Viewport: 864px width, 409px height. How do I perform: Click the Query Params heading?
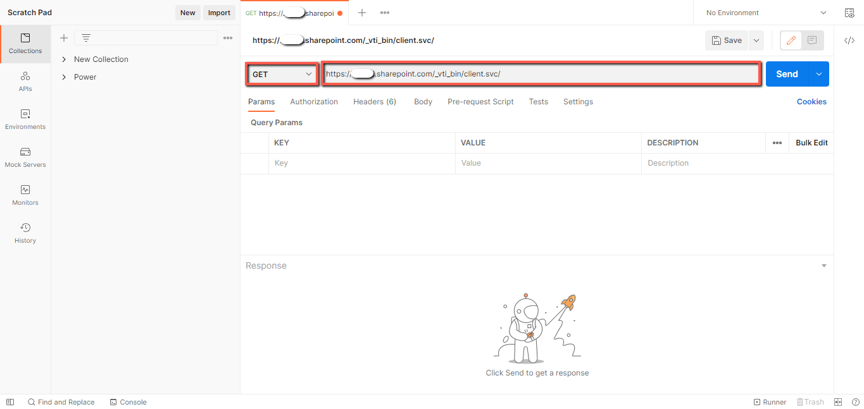(x=277, y=123)
